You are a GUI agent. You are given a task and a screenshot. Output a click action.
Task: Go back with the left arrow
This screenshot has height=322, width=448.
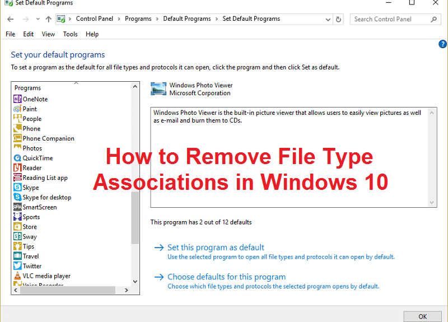point(10,19)
